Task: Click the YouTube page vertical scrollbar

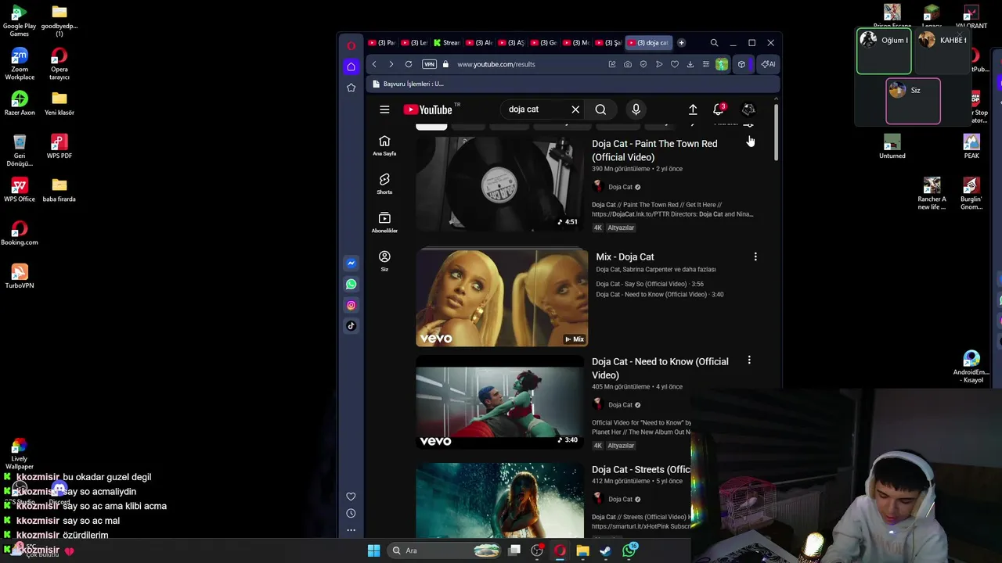Action: [776, 131]
